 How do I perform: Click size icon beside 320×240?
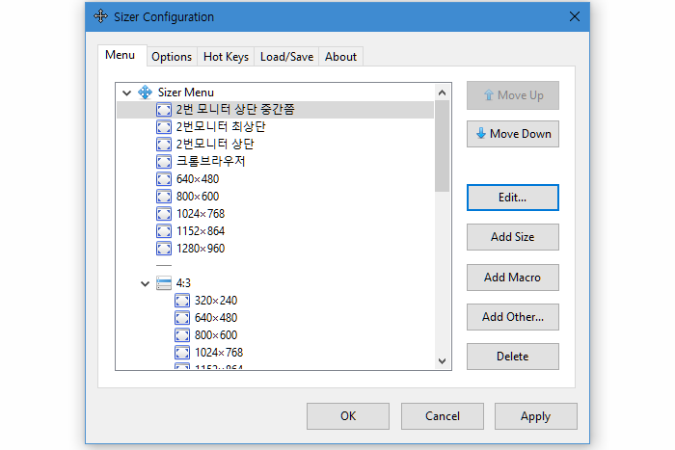[x=182, y=301]
